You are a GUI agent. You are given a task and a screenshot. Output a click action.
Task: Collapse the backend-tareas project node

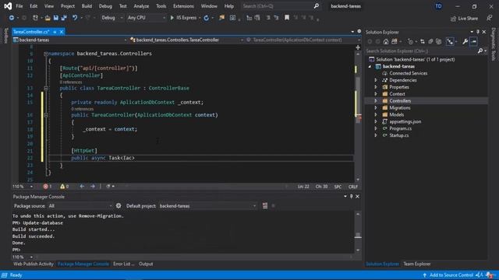(x=370, y=66)
